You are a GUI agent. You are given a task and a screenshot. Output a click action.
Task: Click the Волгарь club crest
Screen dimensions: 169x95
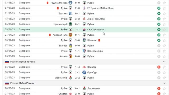(x=71, y=46)
